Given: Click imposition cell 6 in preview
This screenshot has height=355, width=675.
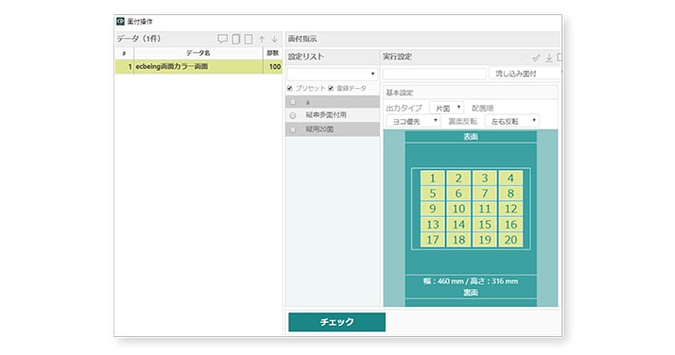Looking at the screenshot, I should pyautogui.click(x=459, y=194).
